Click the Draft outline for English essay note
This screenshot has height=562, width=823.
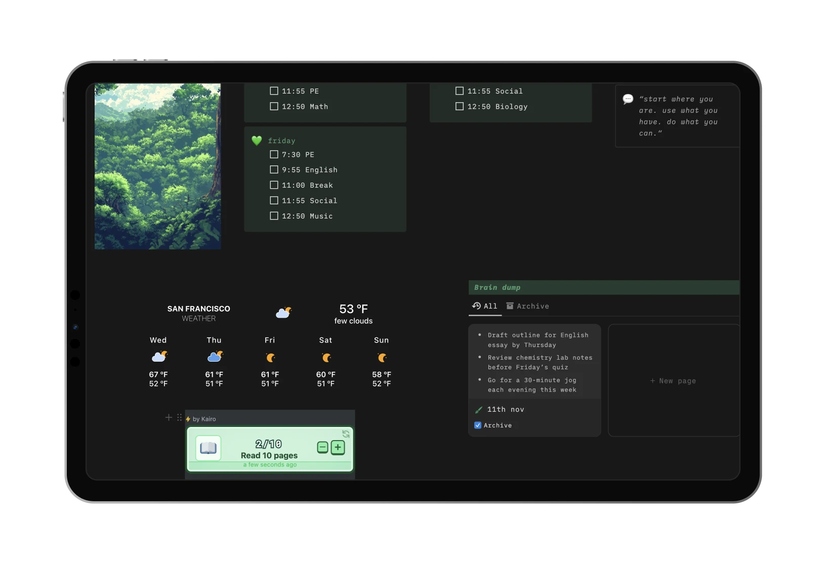click(538, 340)
